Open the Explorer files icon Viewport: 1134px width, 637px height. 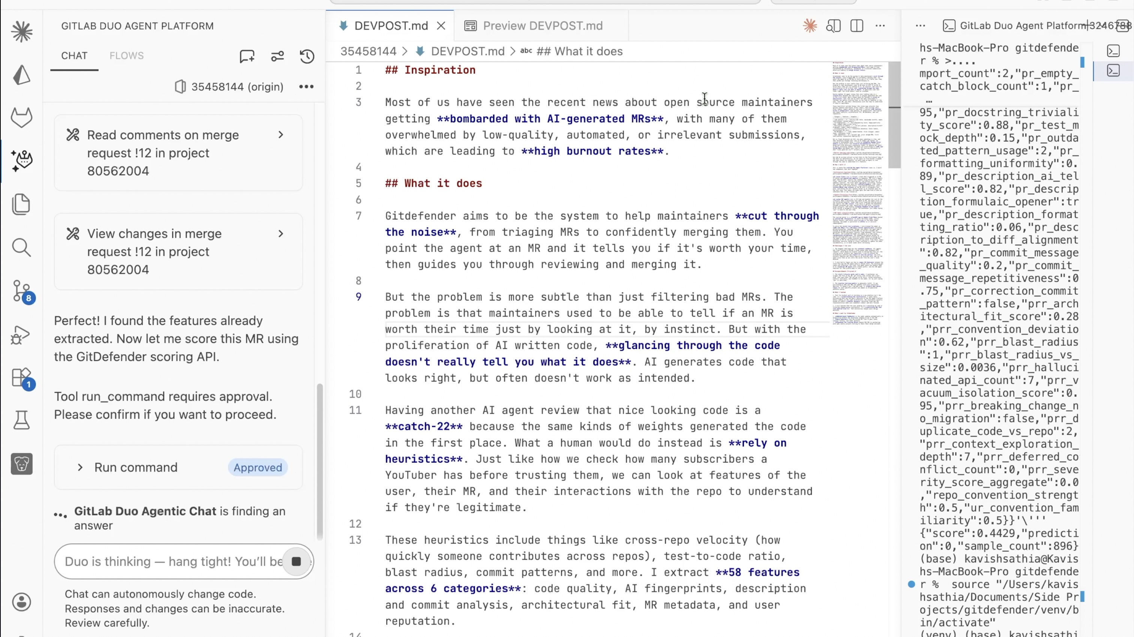coord(22,204)
